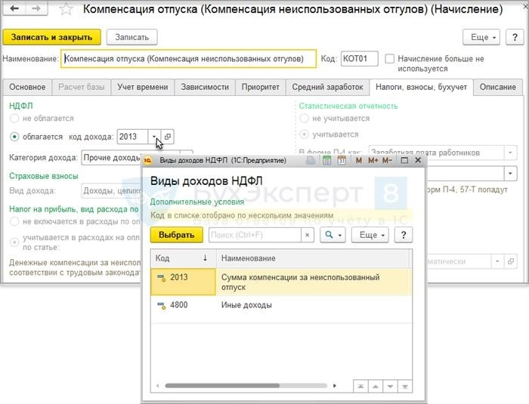Image resolution: width=529 pixels, height=404 pixels.
Task: Click the yellow Выбрать button
Action: [x=176, y=235]
